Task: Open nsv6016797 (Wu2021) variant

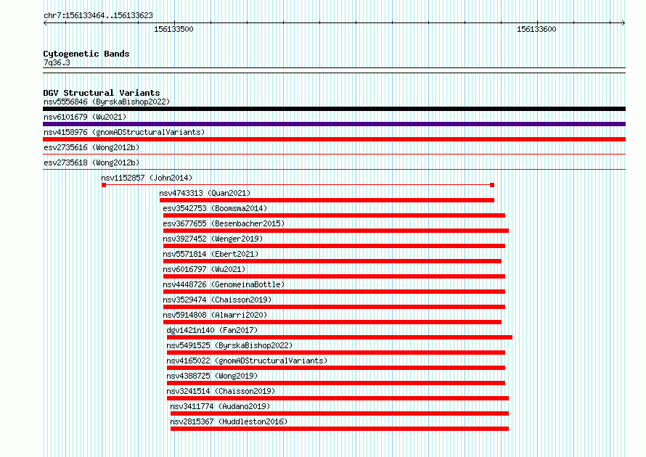Action: 204,269
